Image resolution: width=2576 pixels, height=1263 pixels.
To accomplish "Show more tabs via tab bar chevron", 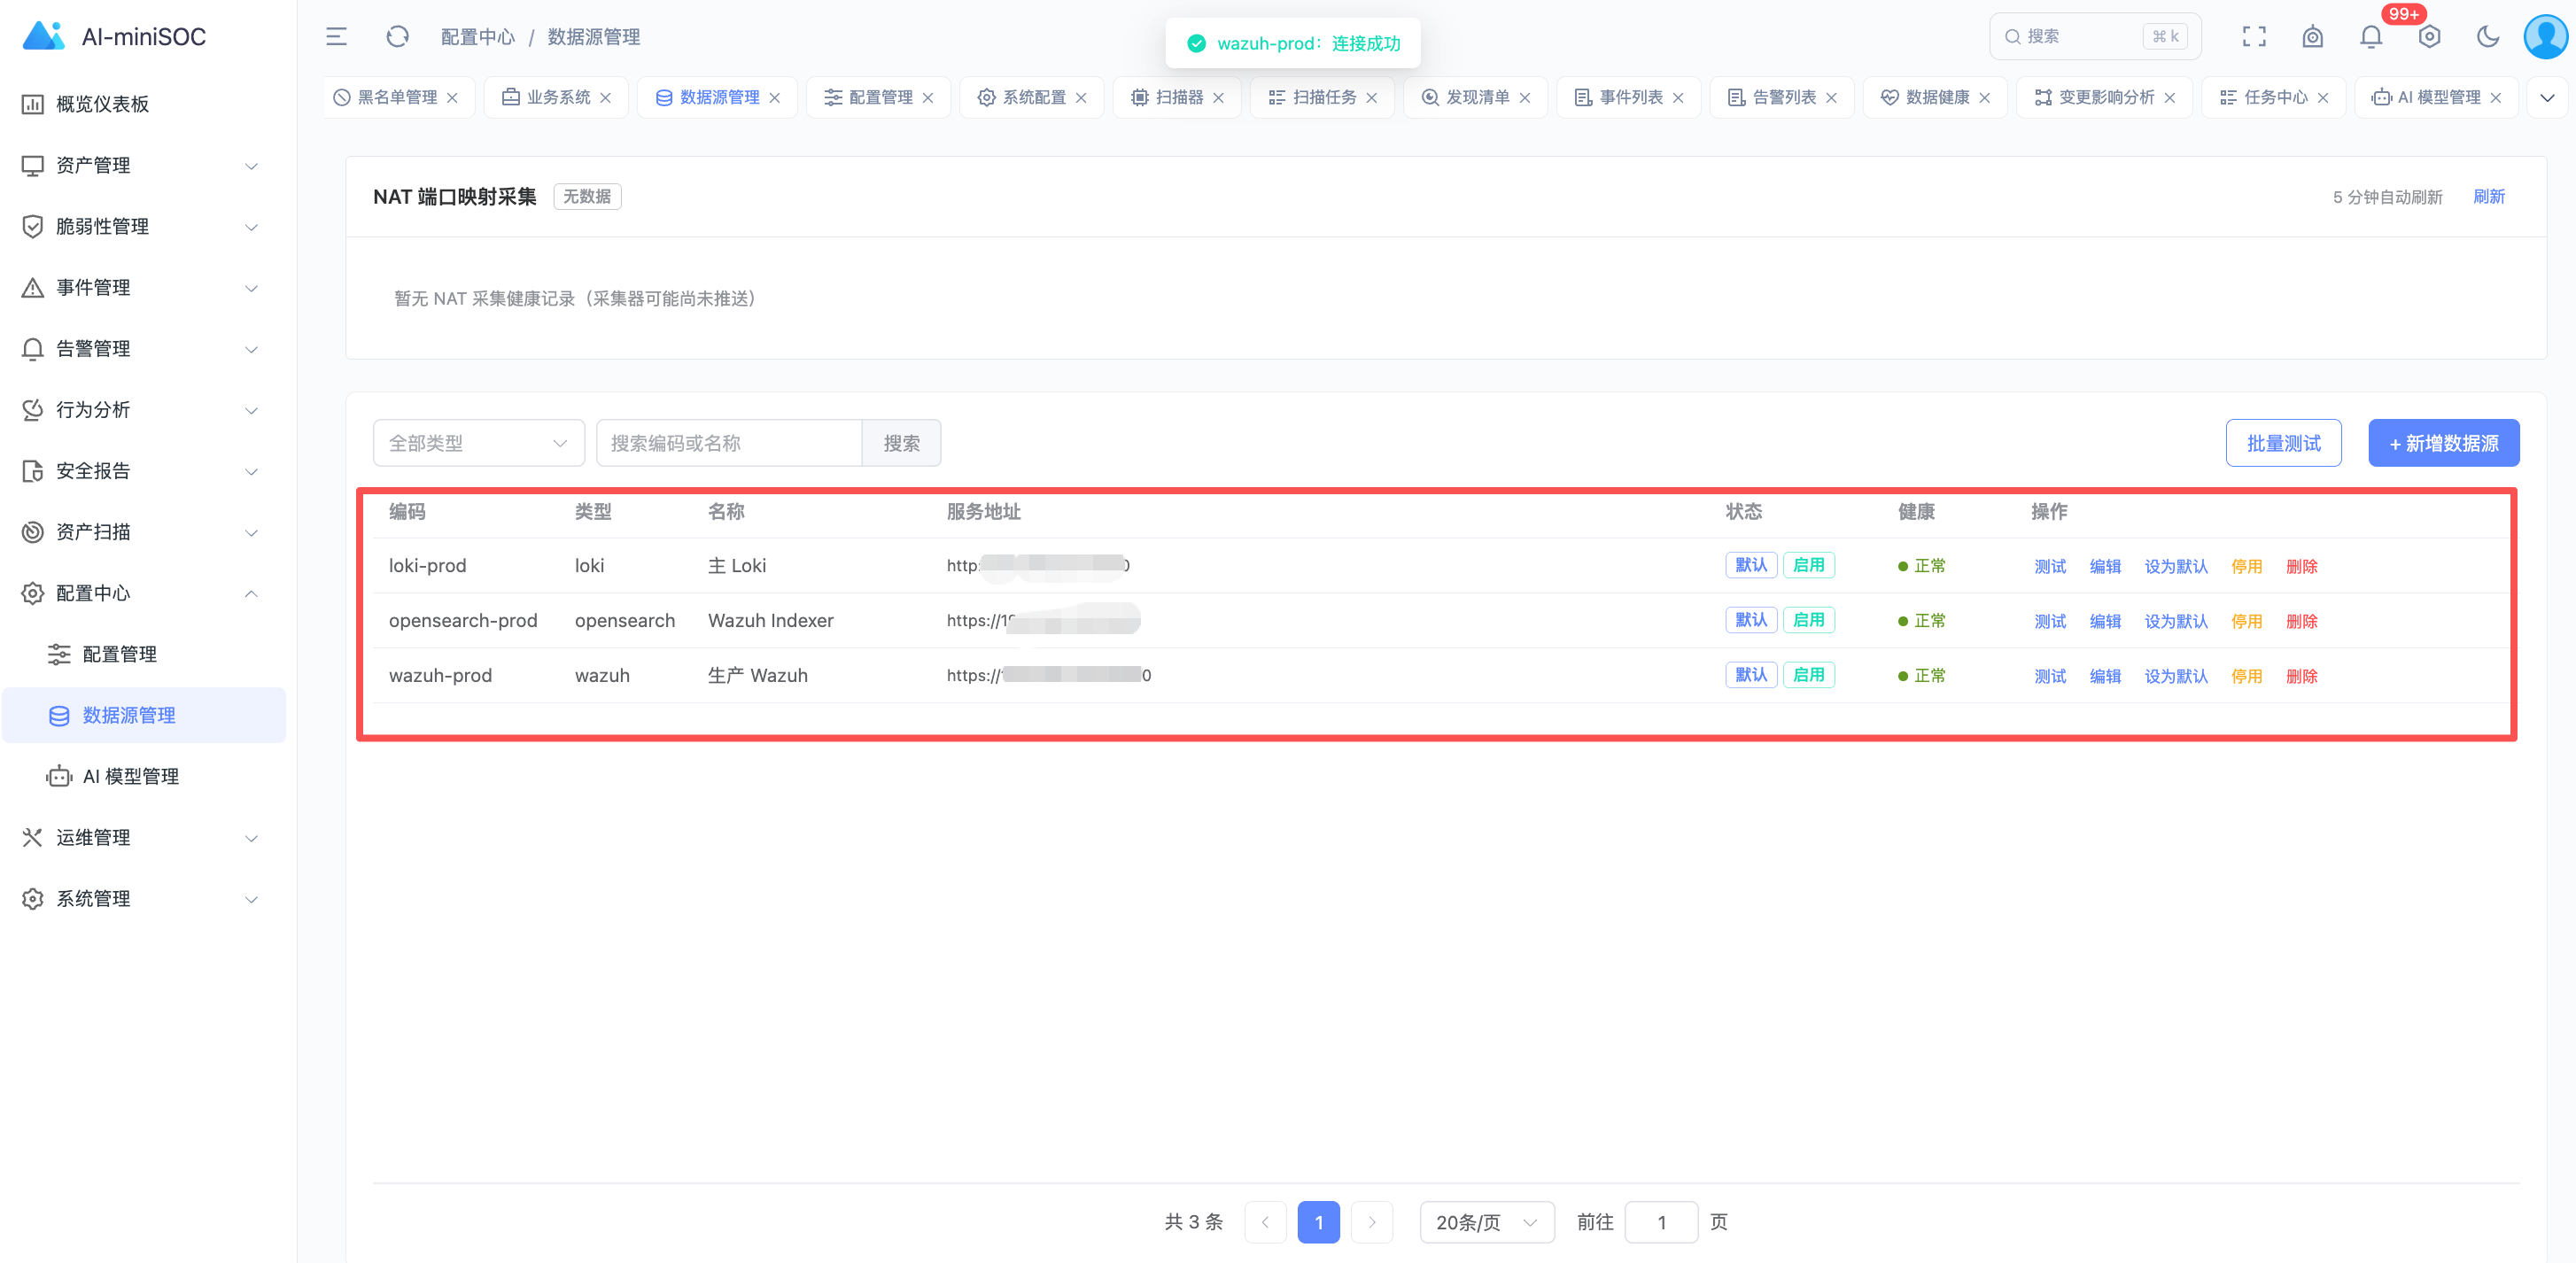I will (2547, 98).
